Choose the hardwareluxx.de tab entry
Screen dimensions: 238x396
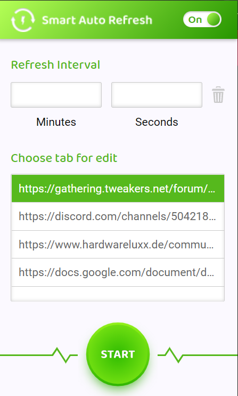point(118,245)
